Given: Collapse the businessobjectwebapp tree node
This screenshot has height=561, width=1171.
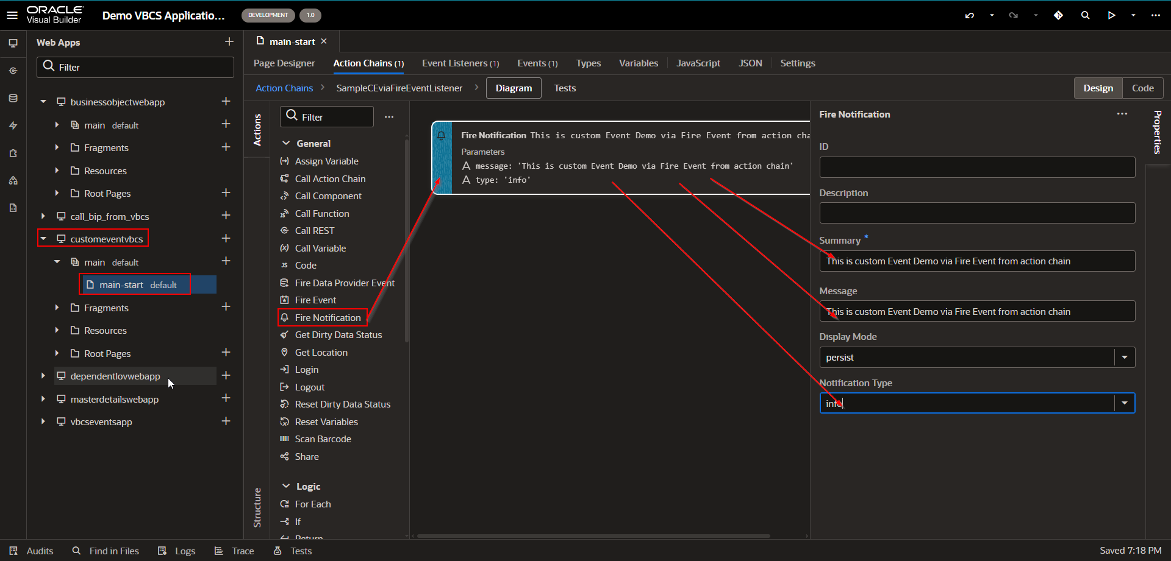Looking at the screenshot, I should [x=43, y=102].
